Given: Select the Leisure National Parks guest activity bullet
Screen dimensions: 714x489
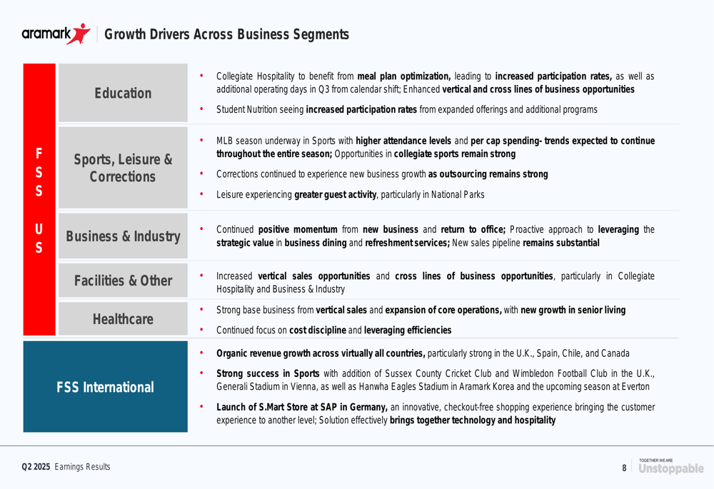Looking at the screenshot, I should pos(350,194).
